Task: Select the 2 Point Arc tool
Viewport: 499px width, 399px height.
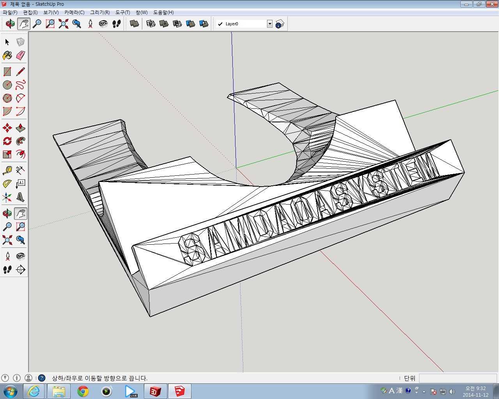Action: pyautogui.click(x=20, y=111)
